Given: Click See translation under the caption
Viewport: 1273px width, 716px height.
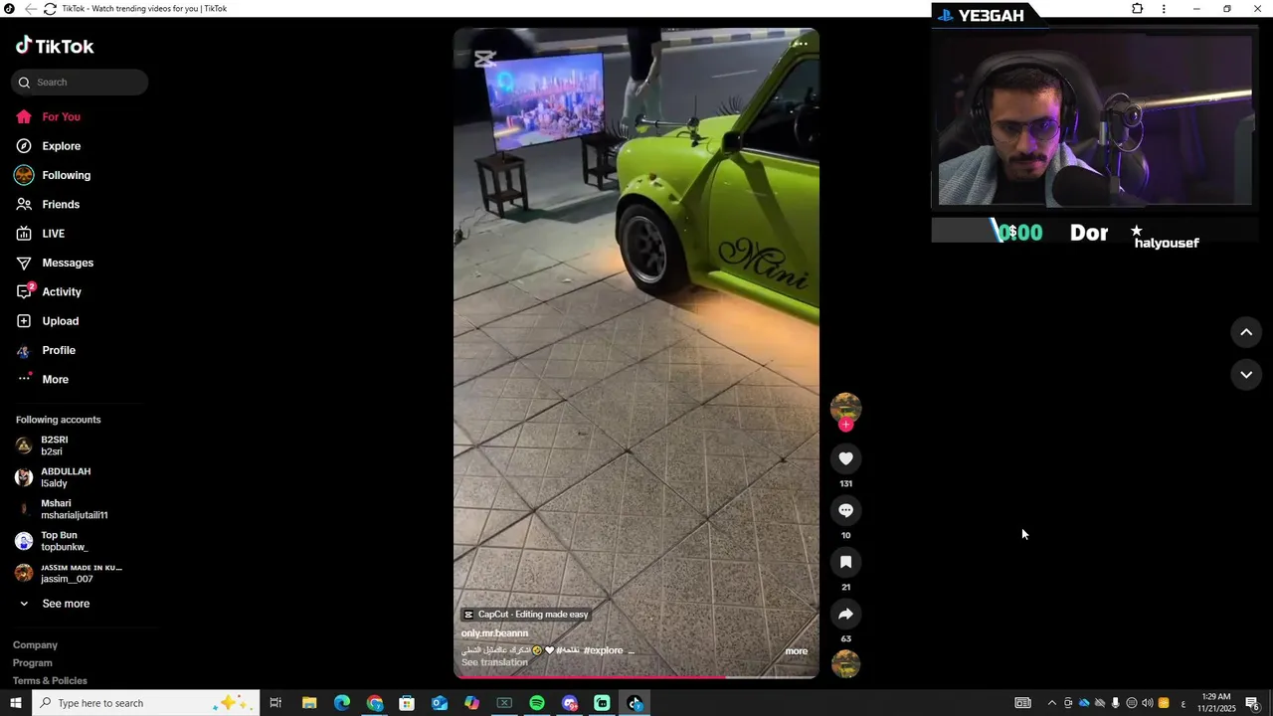Looking at the screenshot, I should pyautogui.click(x=494, y=663).
